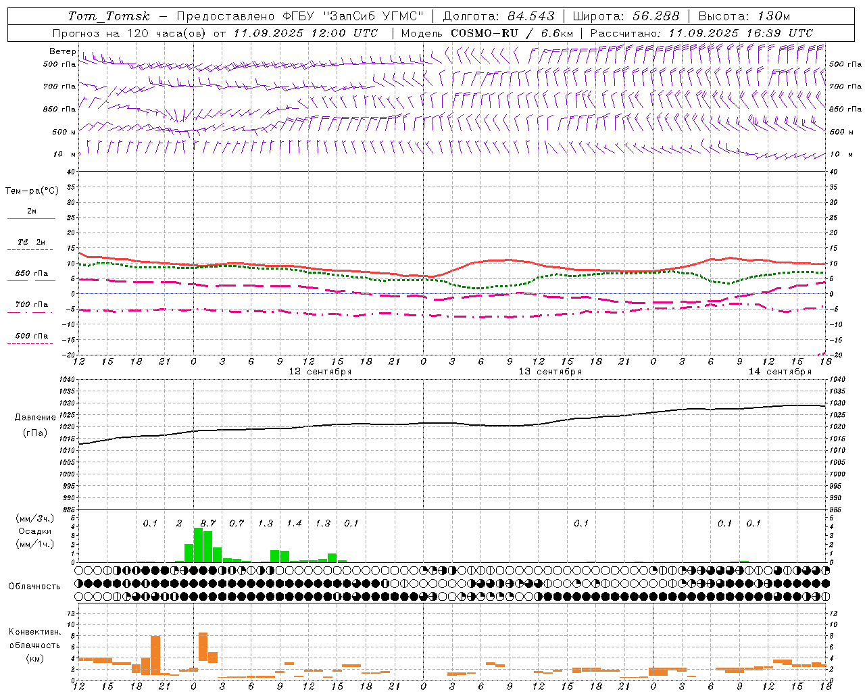
Task: Click the longitude value Долгота: 84.543
Action: 499,16
